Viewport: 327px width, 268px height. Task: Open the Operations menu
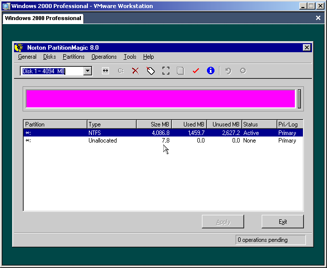click(x=104, y=57)
